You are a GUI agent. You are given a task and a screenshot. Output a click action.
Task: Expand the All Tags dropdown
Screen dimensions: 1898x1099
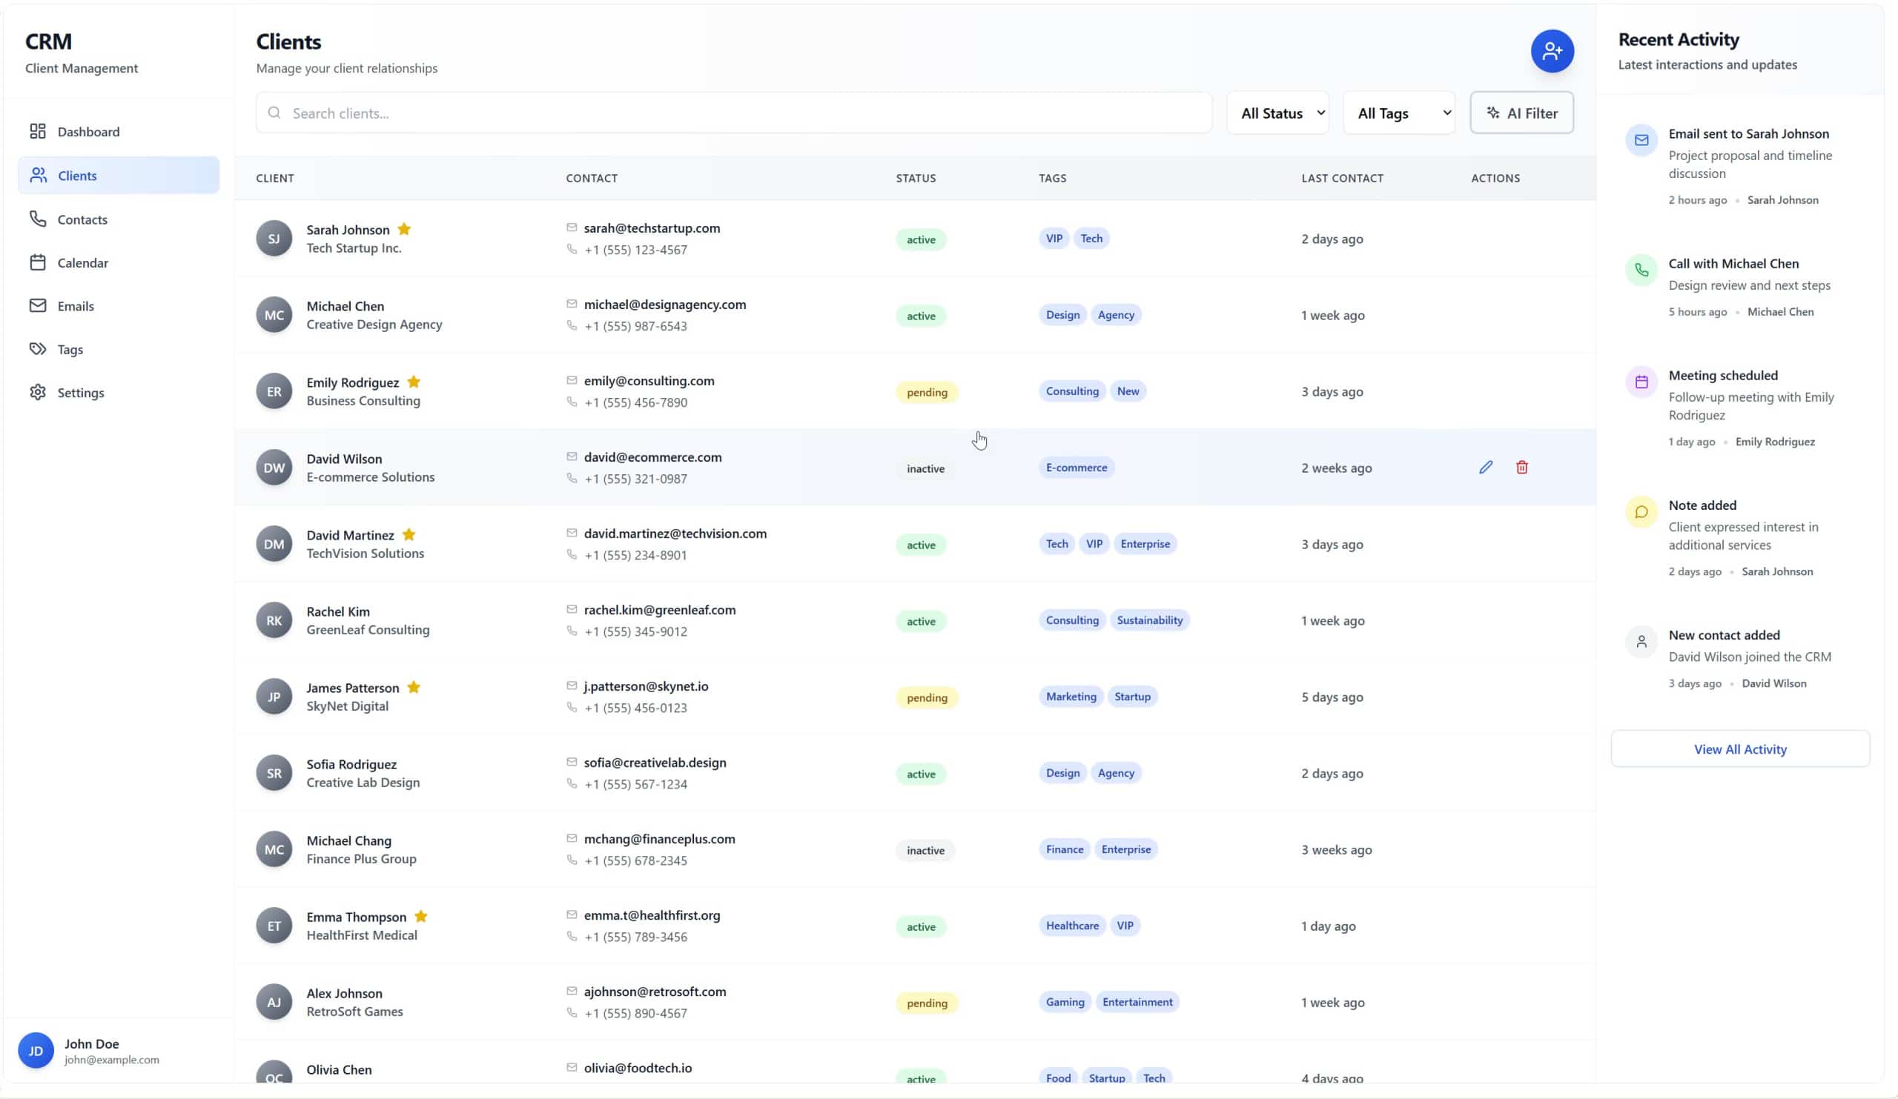[x=1398, y=112]
